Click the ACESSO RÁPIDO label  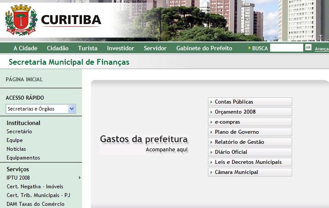coord(25,97)
